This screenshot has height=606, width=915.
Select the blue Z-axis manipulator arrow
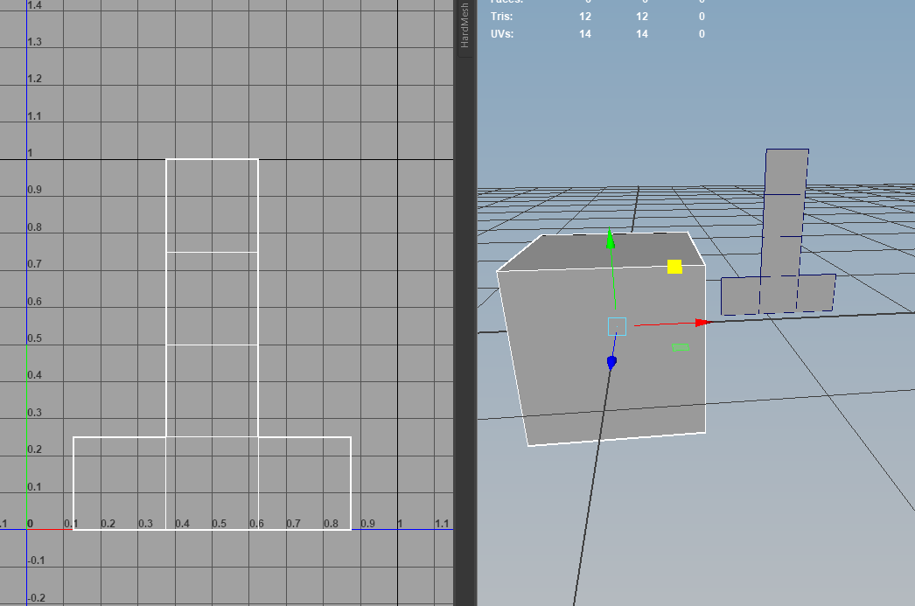click(x=611, y=363)
